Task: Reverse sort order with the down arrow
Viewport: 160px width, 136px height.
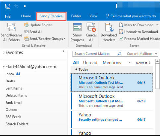Action: coord(150,62)
